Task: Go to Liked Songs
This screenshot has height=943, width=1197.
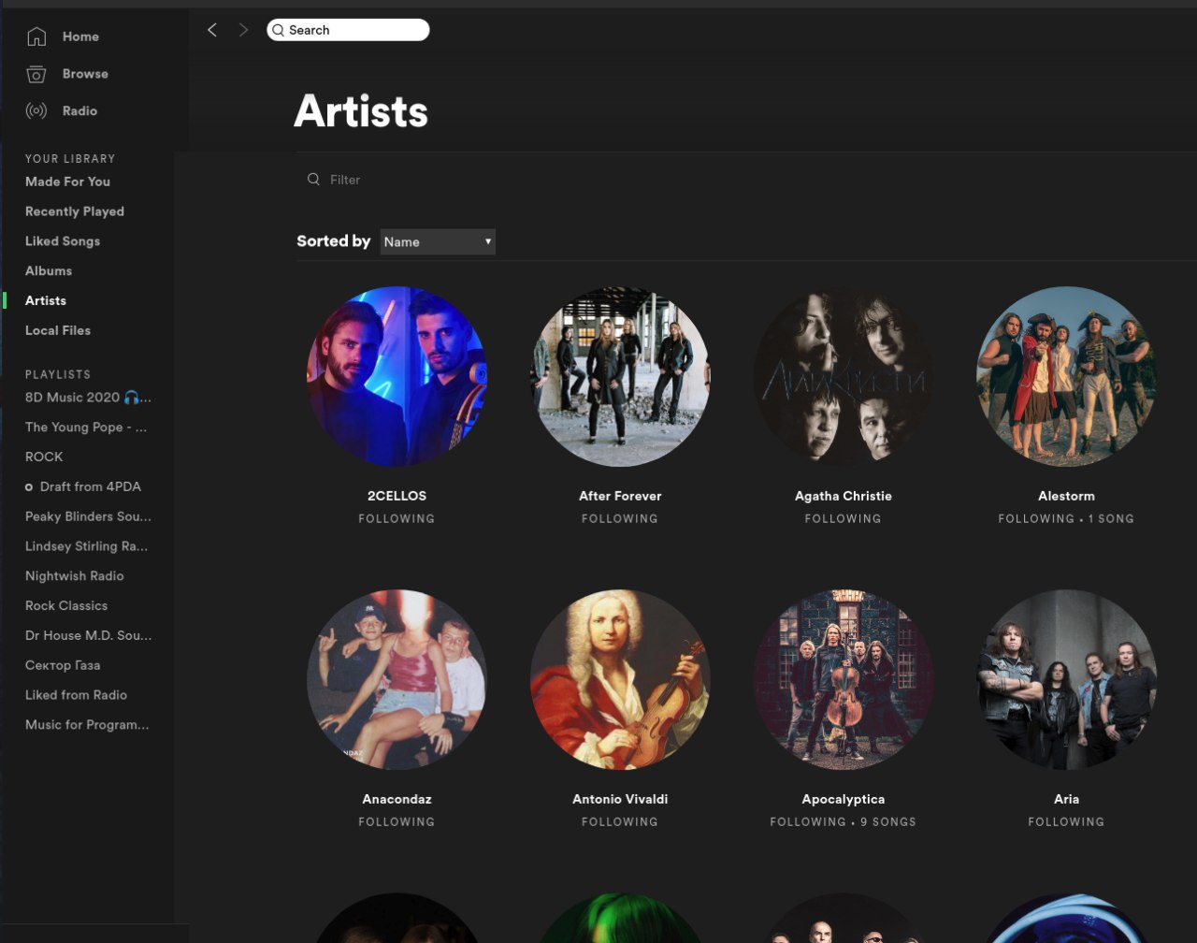Action: coord(63,241)
